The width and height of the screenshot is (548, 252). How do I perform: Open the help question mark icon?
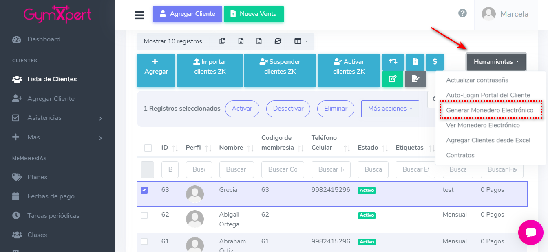(462, 13)
